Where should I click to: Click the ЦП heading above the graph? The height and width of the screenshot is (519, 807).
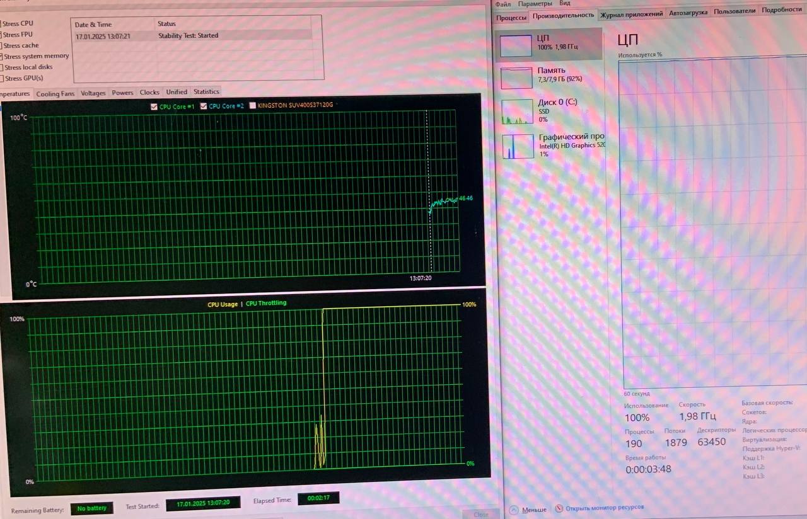[x=628, y=40]
